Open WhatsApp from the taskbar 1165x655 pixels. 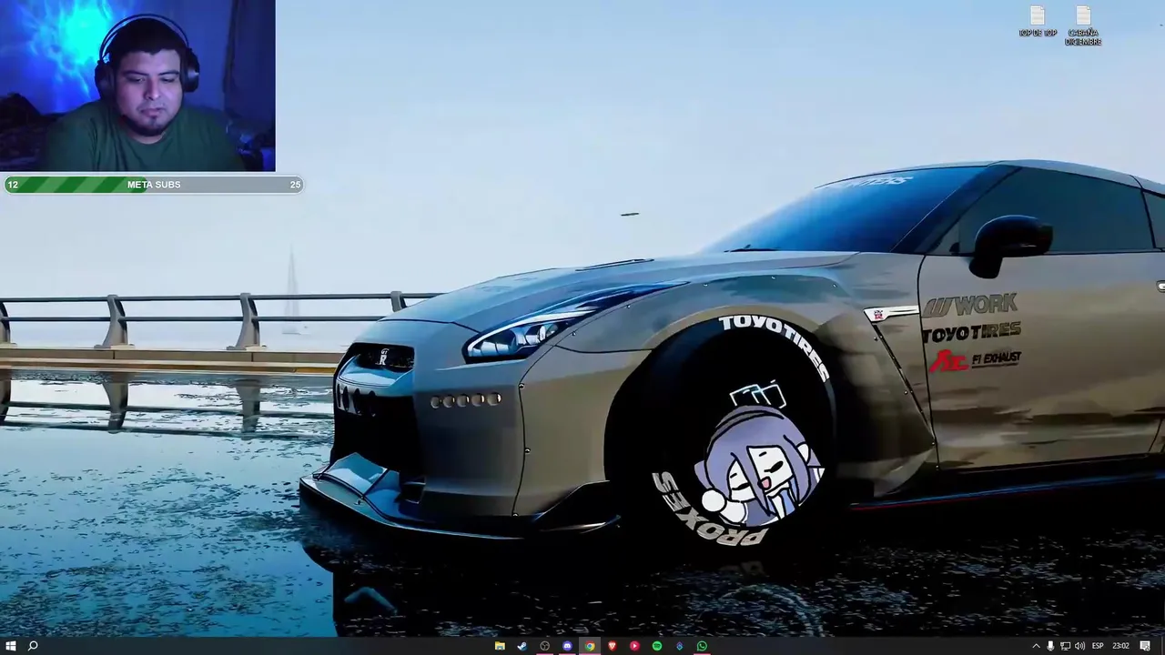click(x=702, y=646)
